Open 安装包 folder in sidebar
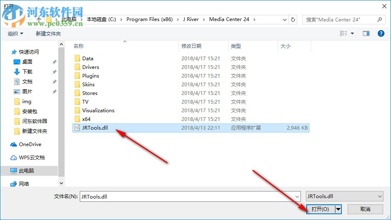Screen dimensions: 391x220 click(30, 111)
